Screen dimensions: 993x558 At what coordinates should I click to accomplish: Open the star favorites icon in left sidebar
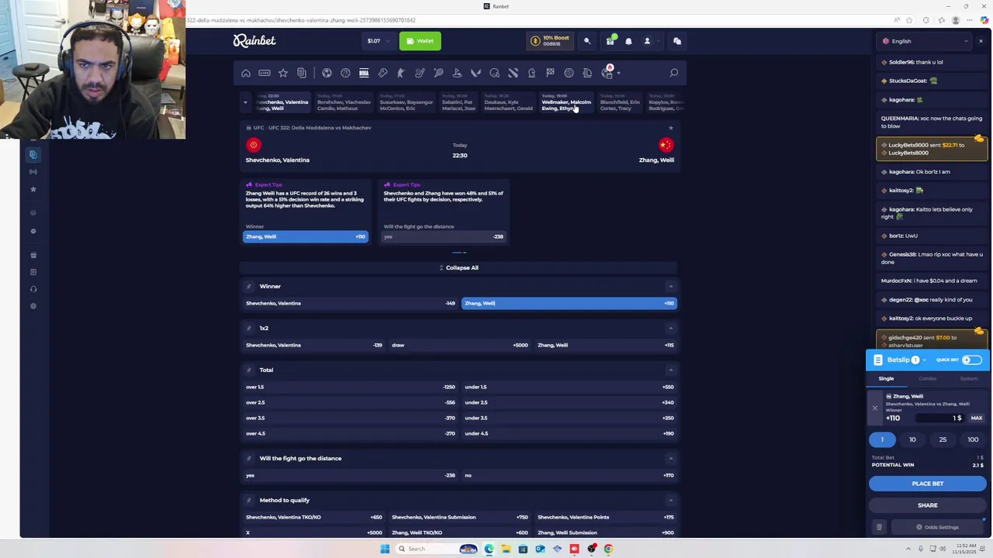pos(33,189)
